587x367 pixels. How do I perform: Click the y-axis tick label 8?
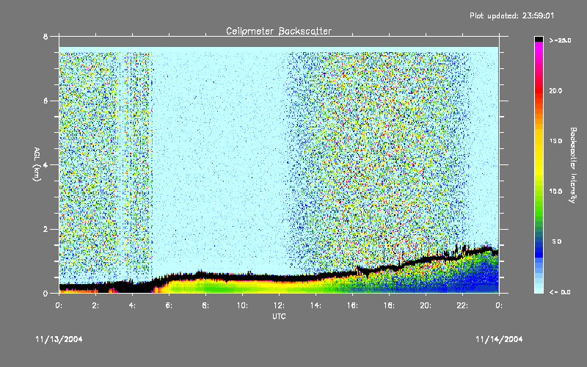tap(45, 37)
